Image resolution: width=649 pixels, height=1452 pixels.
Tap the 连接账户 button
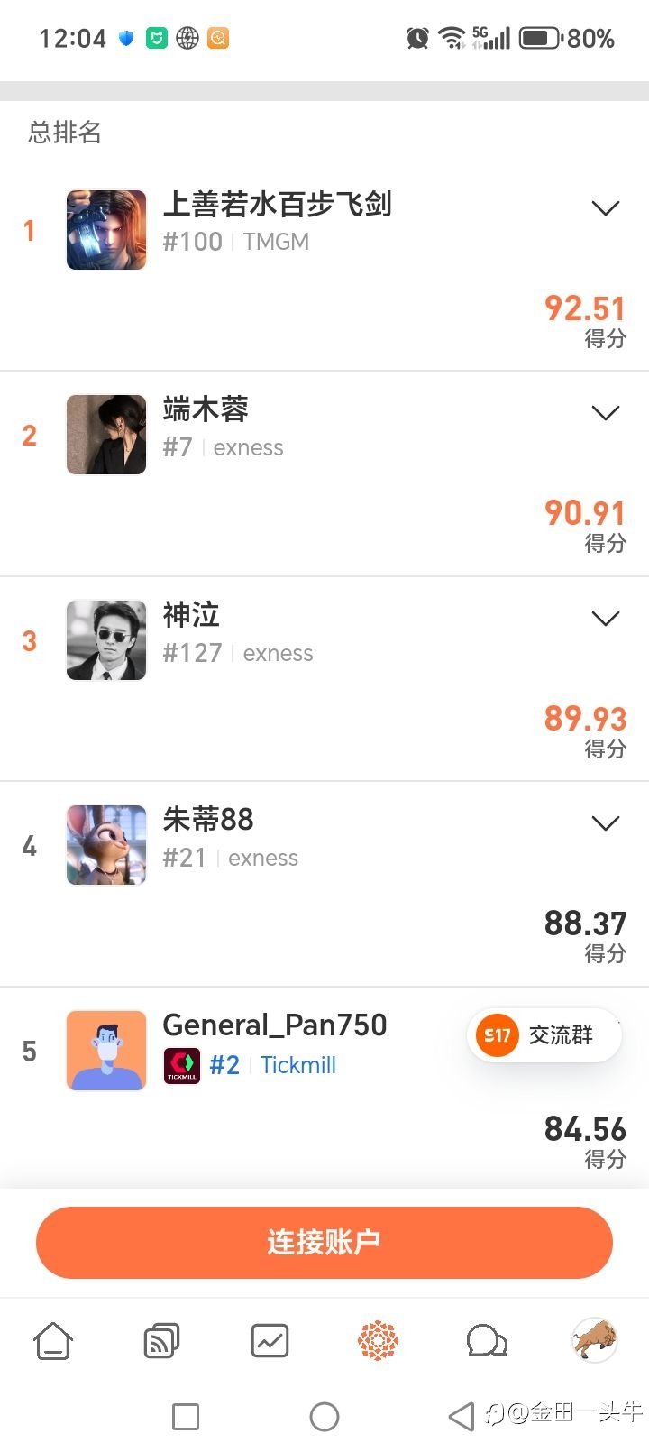pyautogui.click(x=324, y=1242)
